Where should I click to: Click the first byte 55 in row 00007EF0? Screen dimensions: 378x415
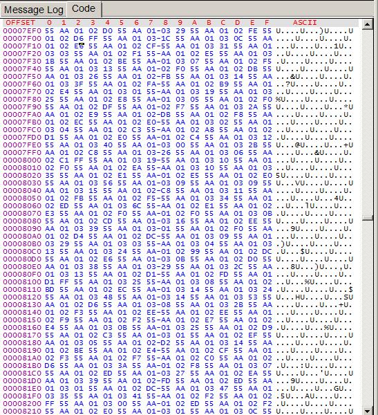pos(50,31)
